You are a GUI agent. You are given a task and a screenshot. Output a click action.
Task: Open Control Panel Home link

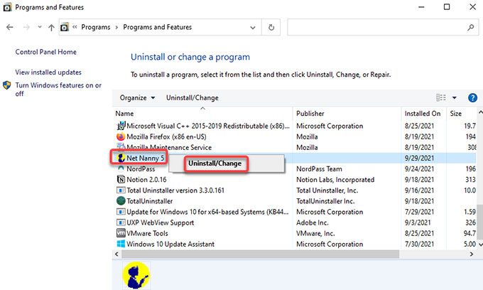tap(46, 52)
